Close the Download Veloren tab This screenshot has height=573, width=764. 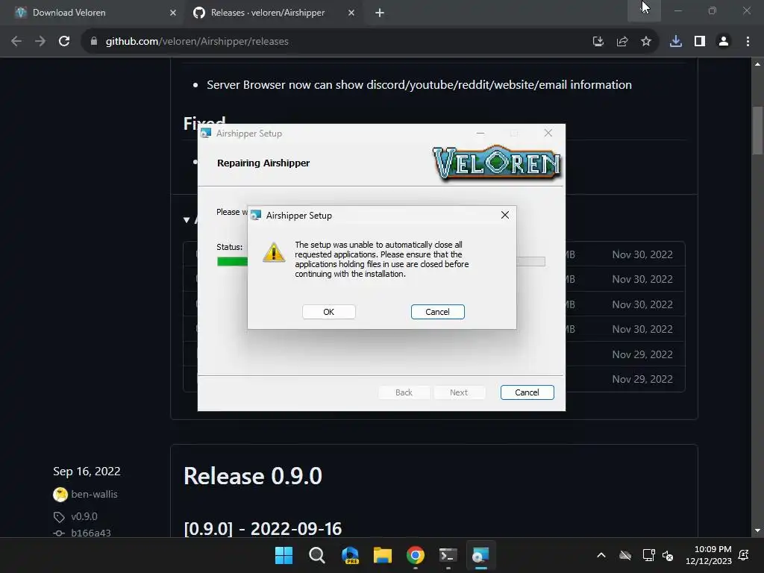coord(172,13)
